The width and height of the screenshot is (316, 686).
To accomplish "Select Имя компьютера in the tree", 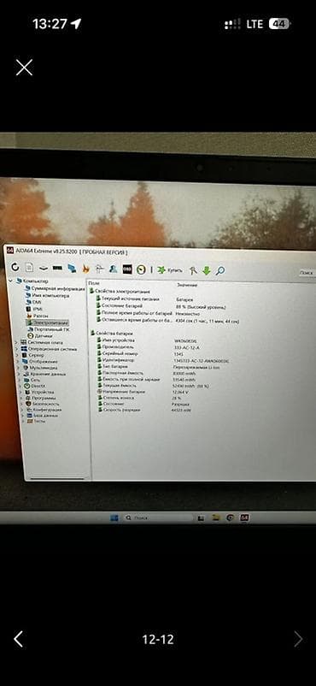I will click(x=47, y=296).
